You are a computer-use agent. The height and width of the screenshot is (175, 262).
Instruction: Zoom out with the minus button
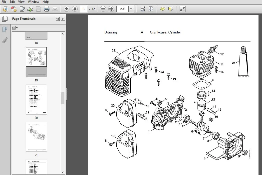[x=103, y=9]
